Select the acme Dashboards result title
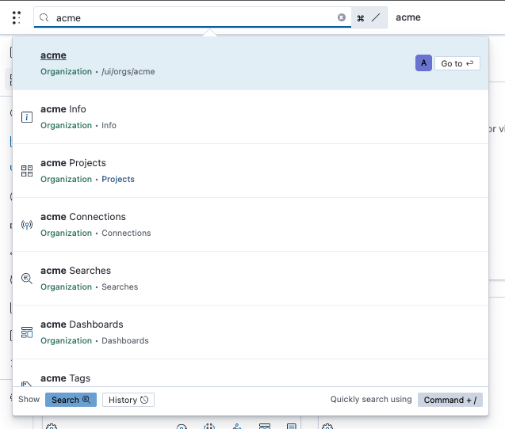Image resolution: width=505 pixels, height=429 pixels. click(82, 325)
